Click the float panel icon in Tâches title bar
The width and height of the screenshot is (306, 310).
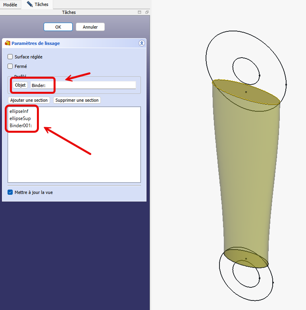[x=146, y=12]
